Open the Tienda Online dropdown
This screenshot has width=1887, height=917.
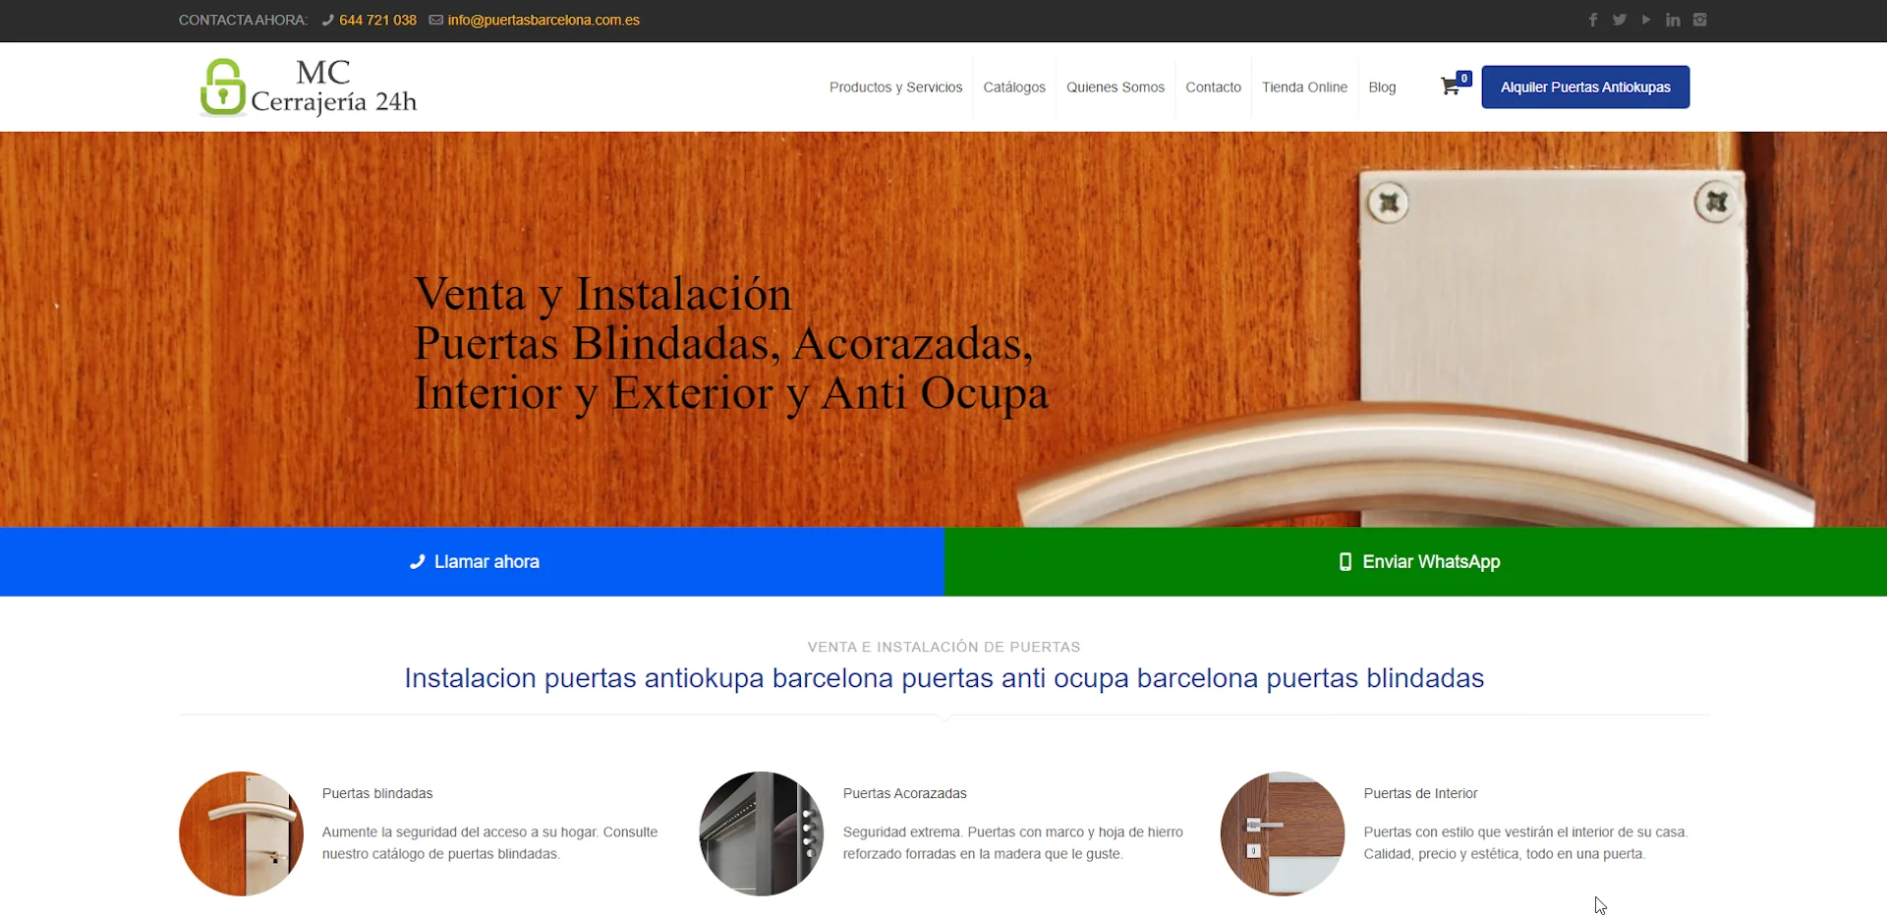[x=1304, y=86]
